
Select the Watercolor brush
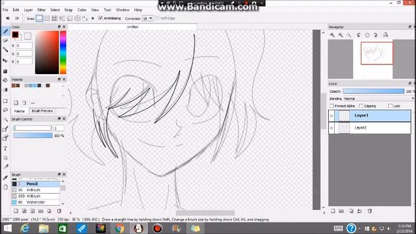(x=36, y=202)
